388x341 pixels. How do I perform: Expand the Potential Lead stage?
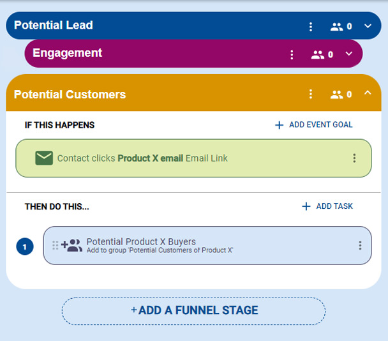point(368,26)
